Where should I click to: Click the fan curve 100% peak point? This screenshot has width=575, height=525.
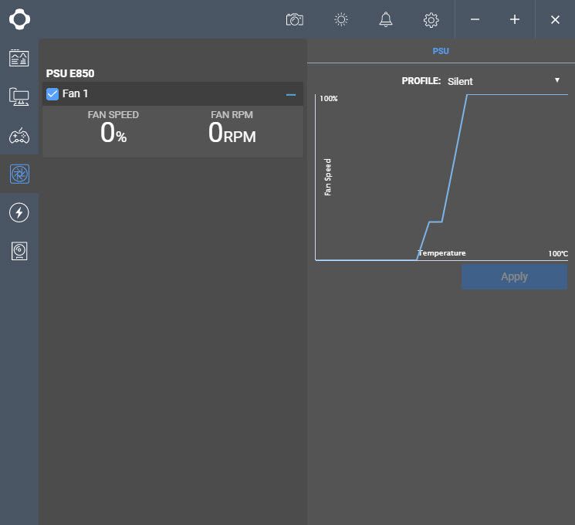pos(467,95)
